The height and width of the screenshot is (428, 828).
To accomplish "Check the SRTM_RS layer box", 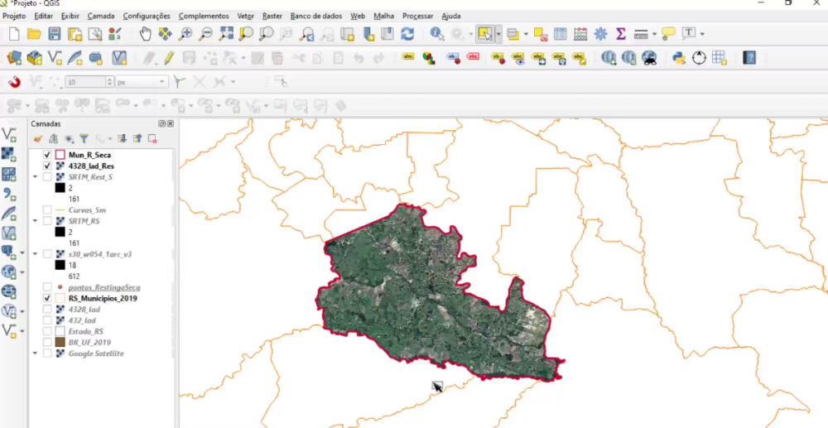I will pos(47,221).
